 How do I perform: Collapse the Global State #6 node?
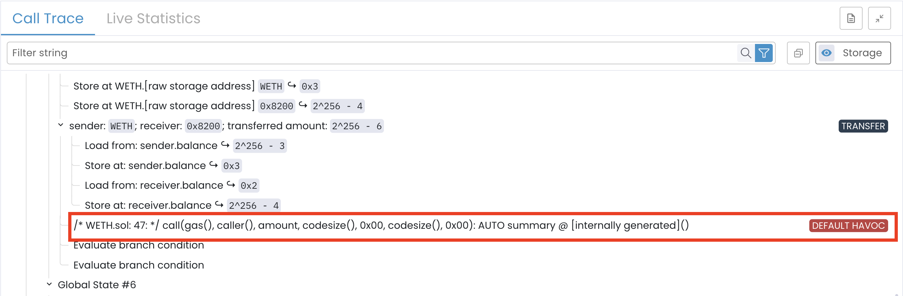pyautogui.click(x=49, y=284)
